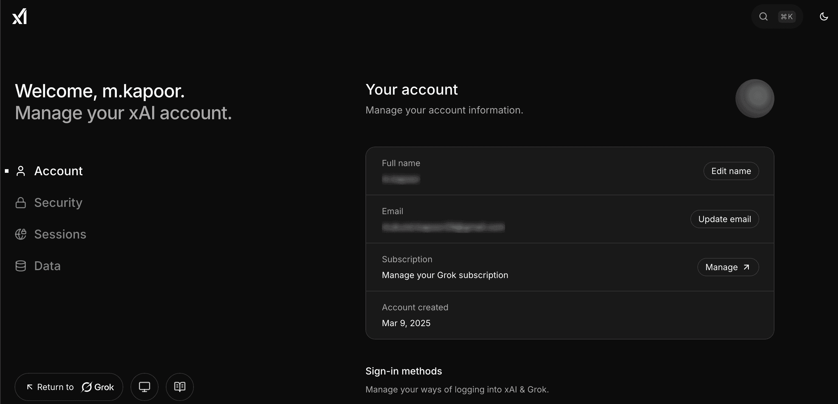Screen dimensions: 838x404
Task: Click the 'Mar 9, 2025' date
Action: (406, 323)
